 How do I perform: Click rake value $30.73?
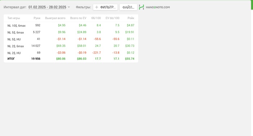(x=130, y=46)
